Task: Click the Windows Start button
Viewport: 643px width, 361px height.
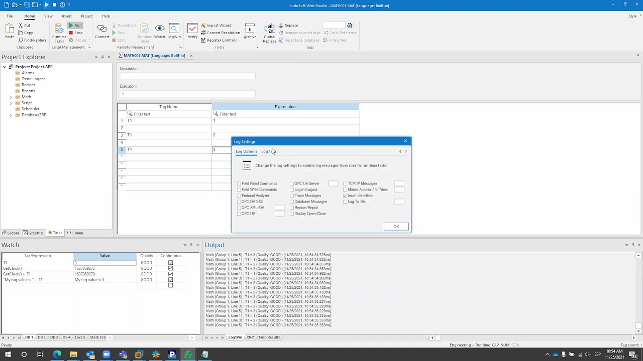Action: (8, 354)
